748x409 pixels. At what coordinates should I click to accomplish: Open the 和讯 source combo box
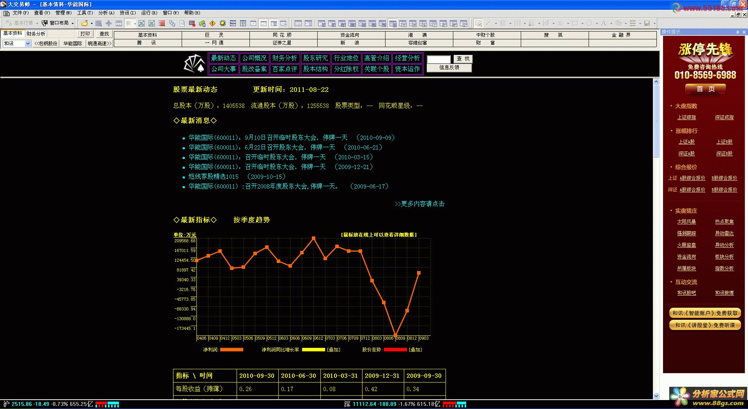[x=17, y=44]
